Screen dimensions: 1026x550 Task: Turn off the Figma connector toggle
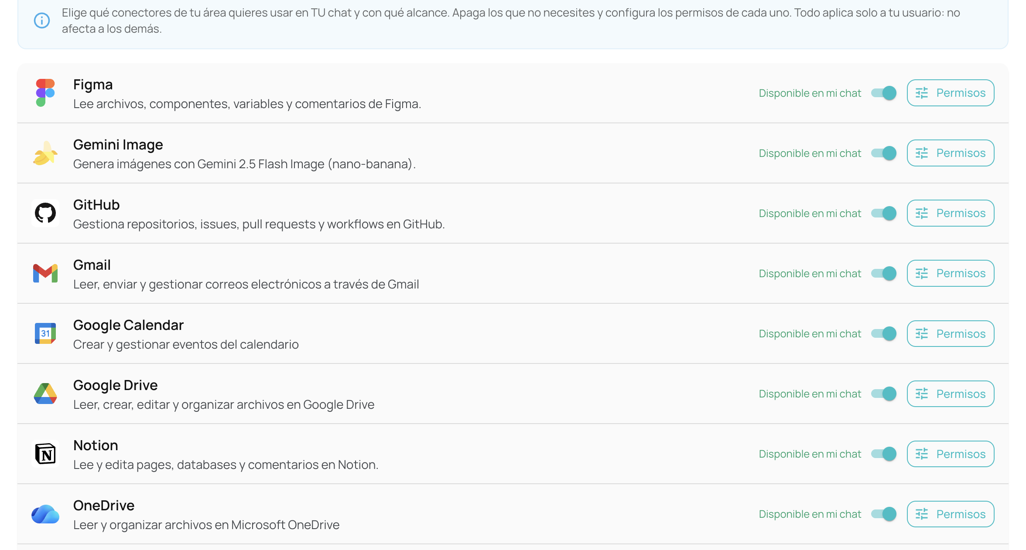884,93
